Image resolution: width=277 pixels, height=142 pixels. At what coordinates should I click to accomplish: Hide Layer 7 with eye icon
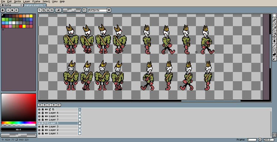pos(39,120)
